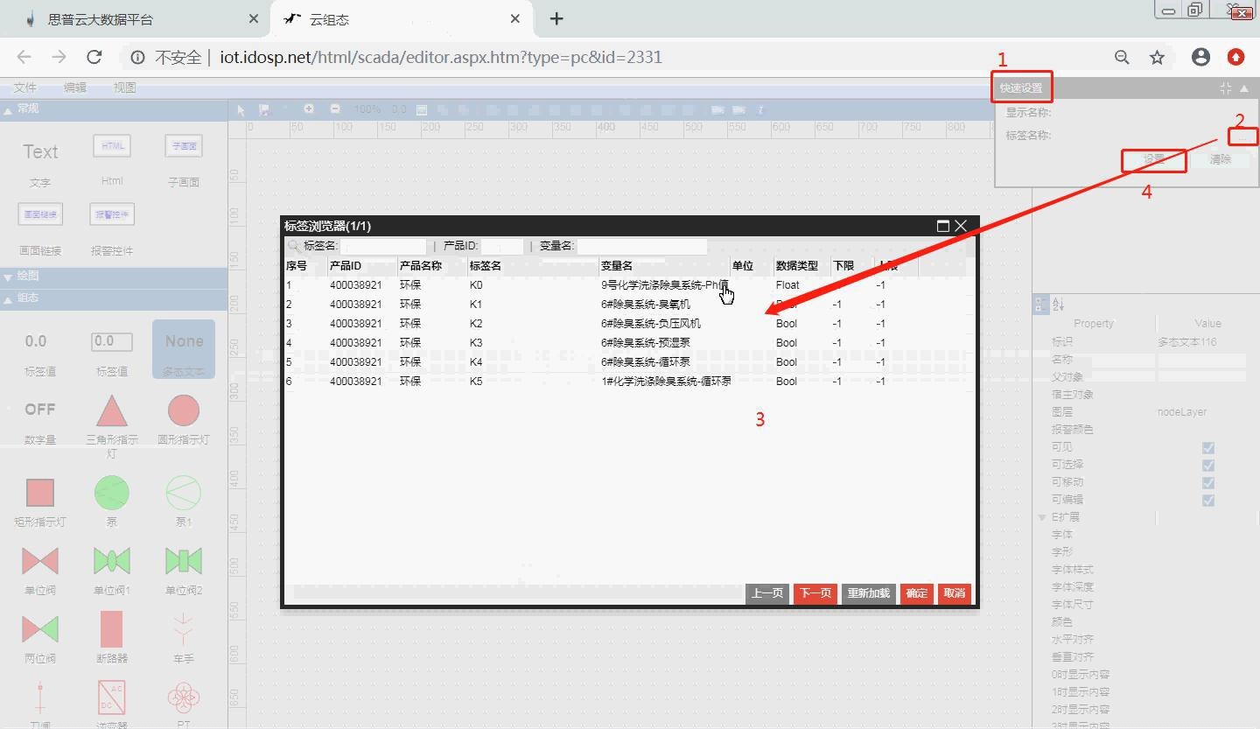
Task: Select the 三角形指示灯 triangle indicator component
Action: click(111, 410)
